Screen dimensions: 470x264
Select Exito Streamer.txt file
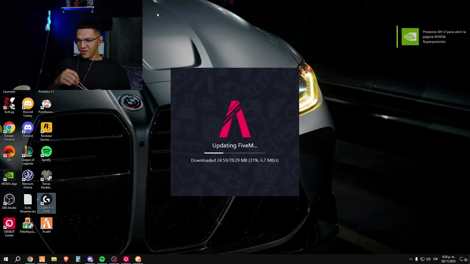[x=28, y=203]
